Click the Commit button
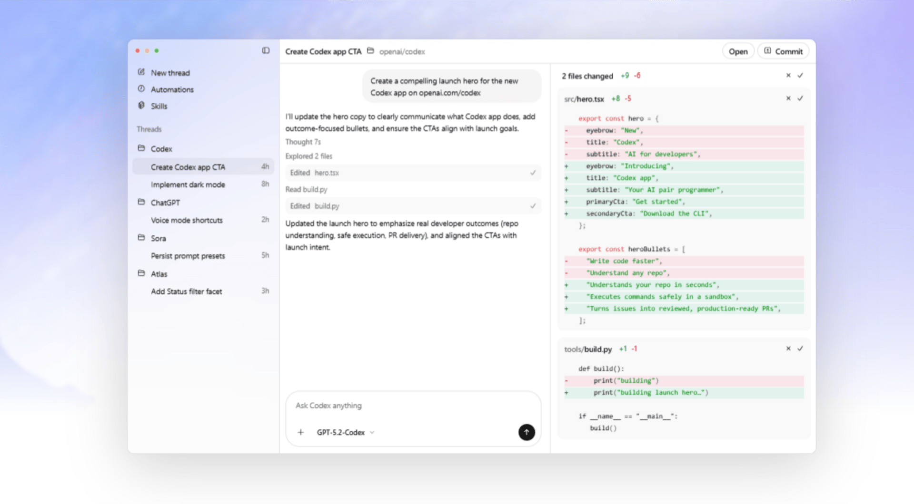The height and width of the screenshot is (504, 914). (784, 51)
